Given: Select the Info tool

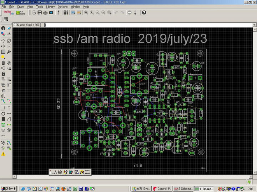Looking at the screenshot, I should (3, 28).
